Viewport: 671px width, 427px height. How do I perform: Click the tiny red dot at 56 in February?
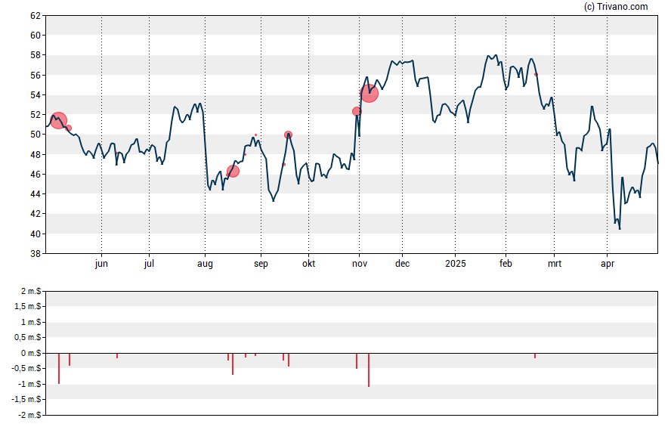pyautogui.click(x=536, y=75)
